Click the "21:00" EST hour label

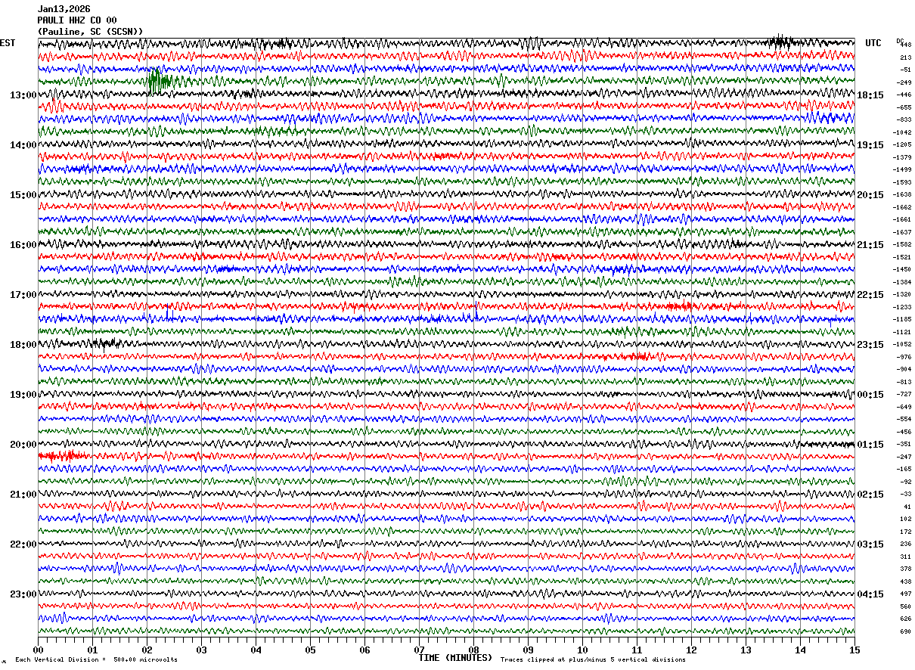(x=23, y=495)
